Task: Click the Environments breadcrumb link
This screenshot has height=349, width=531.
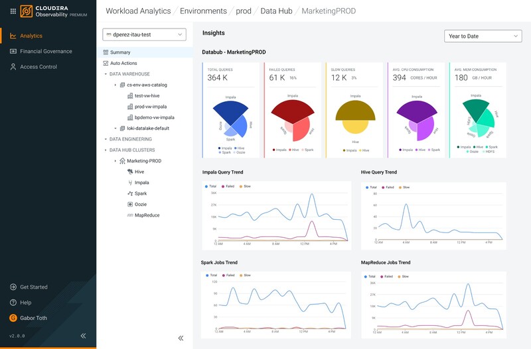Action: pos(204,11)
